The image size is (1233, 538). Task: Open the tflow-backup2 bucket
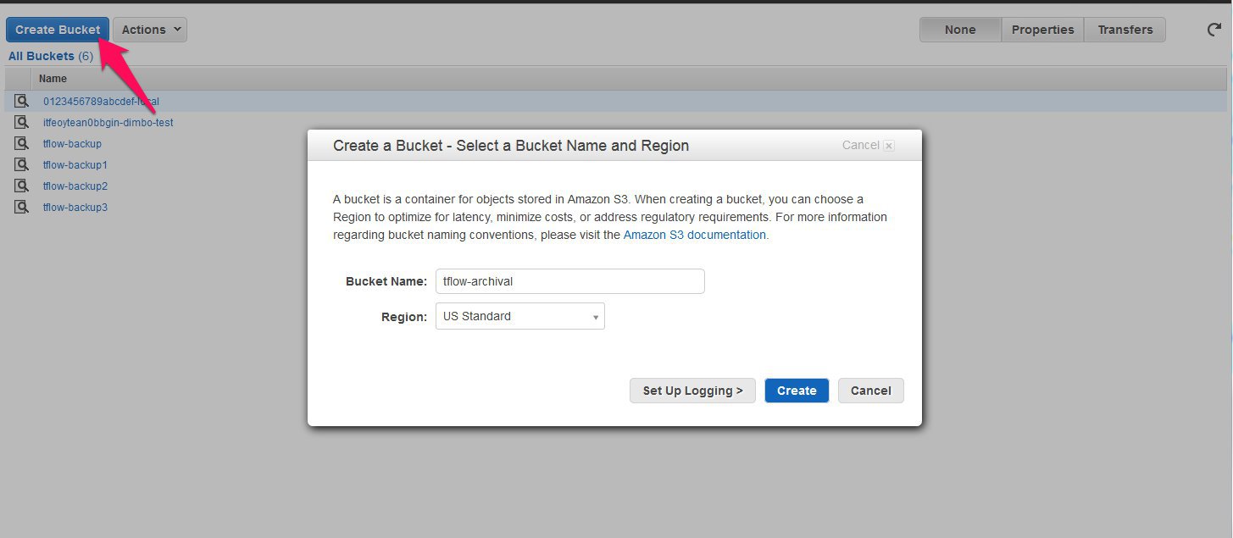click(x=75, y=186)
